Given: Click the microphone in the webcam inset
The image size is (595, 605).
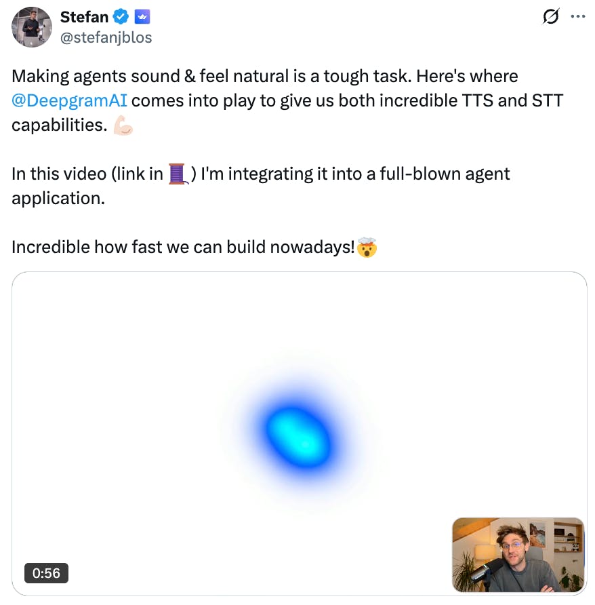Looking at the screenshot, I should coord(482,573).
